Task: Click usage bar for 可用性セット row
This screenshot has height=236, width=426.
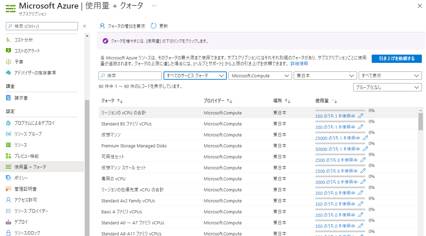Action: click(x=340, y=155)
